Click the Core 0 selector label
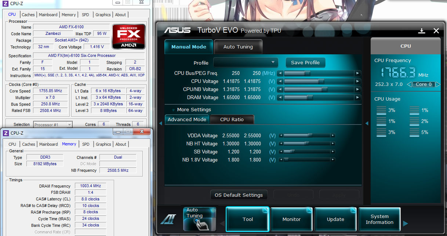 pos(423,84)
